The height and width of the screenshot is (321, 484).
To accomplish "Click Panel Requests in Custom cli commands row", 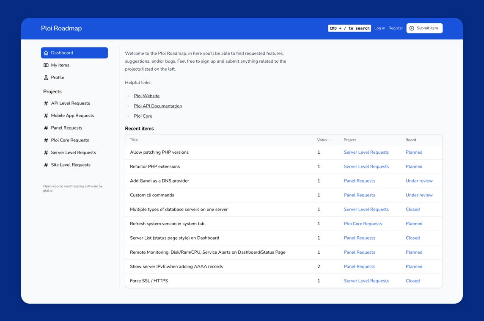I will pyautogui.click(x=359, y=195).
